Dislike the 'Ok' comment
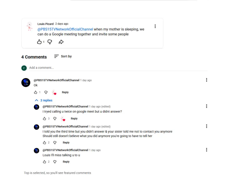Image resolution: width=230 pixels, height=182 pixels. [x=46, y=92]
